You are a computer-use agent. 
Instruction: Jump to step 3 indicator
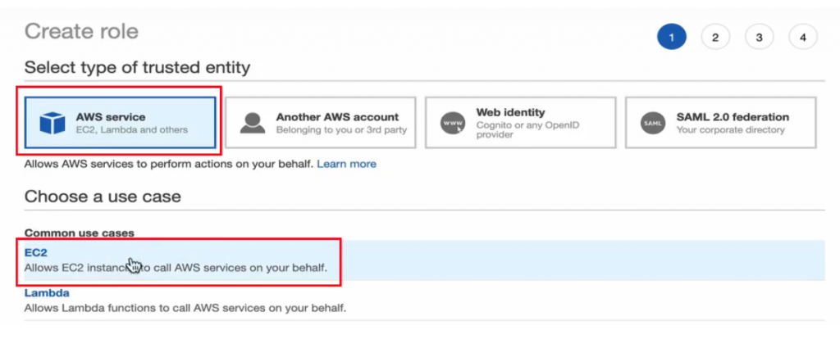tap(759, 37)
